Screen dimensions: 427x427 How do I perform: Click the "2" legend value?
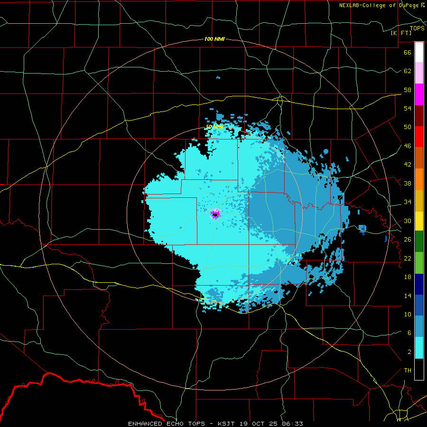(409, 352)
